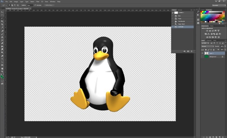Show the Background layer via its visibility box
Screen dimensions: 227x138
point(202,57)
